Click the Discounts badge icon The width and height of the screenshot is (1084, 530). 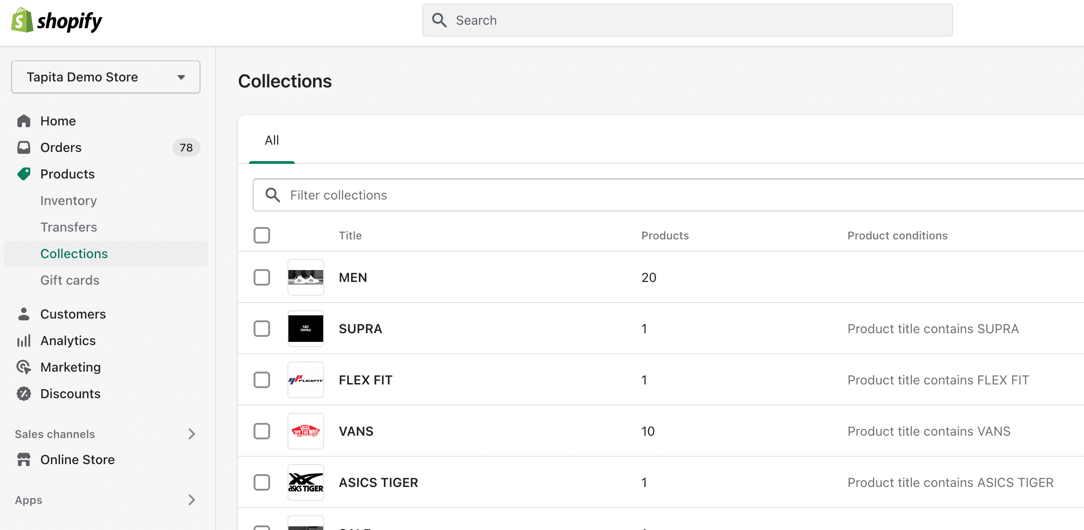(24, 394)
